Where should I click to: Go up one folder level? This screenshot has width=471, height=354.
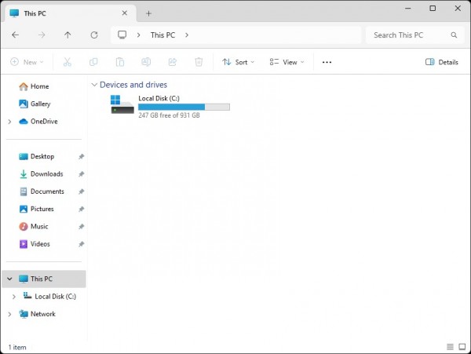tap(68, 35)
